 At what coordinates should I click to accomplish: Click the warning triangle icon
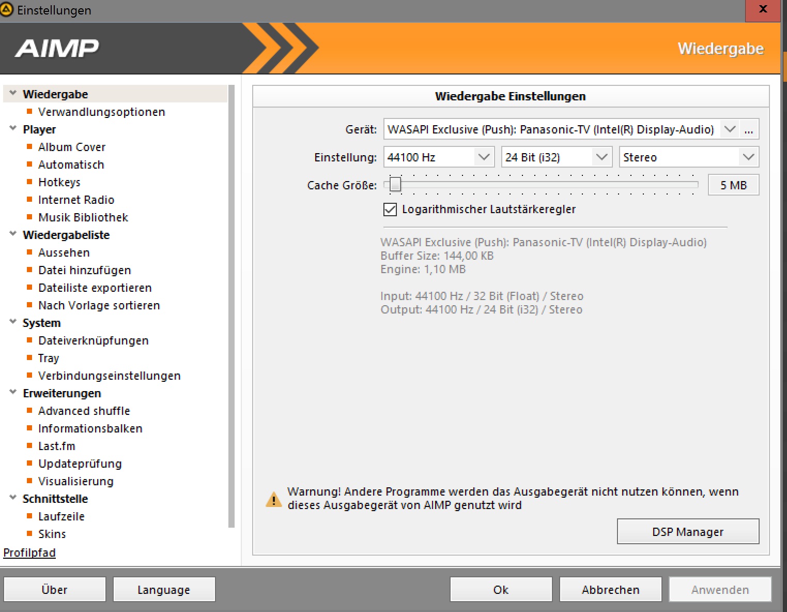tap(273, 499)
